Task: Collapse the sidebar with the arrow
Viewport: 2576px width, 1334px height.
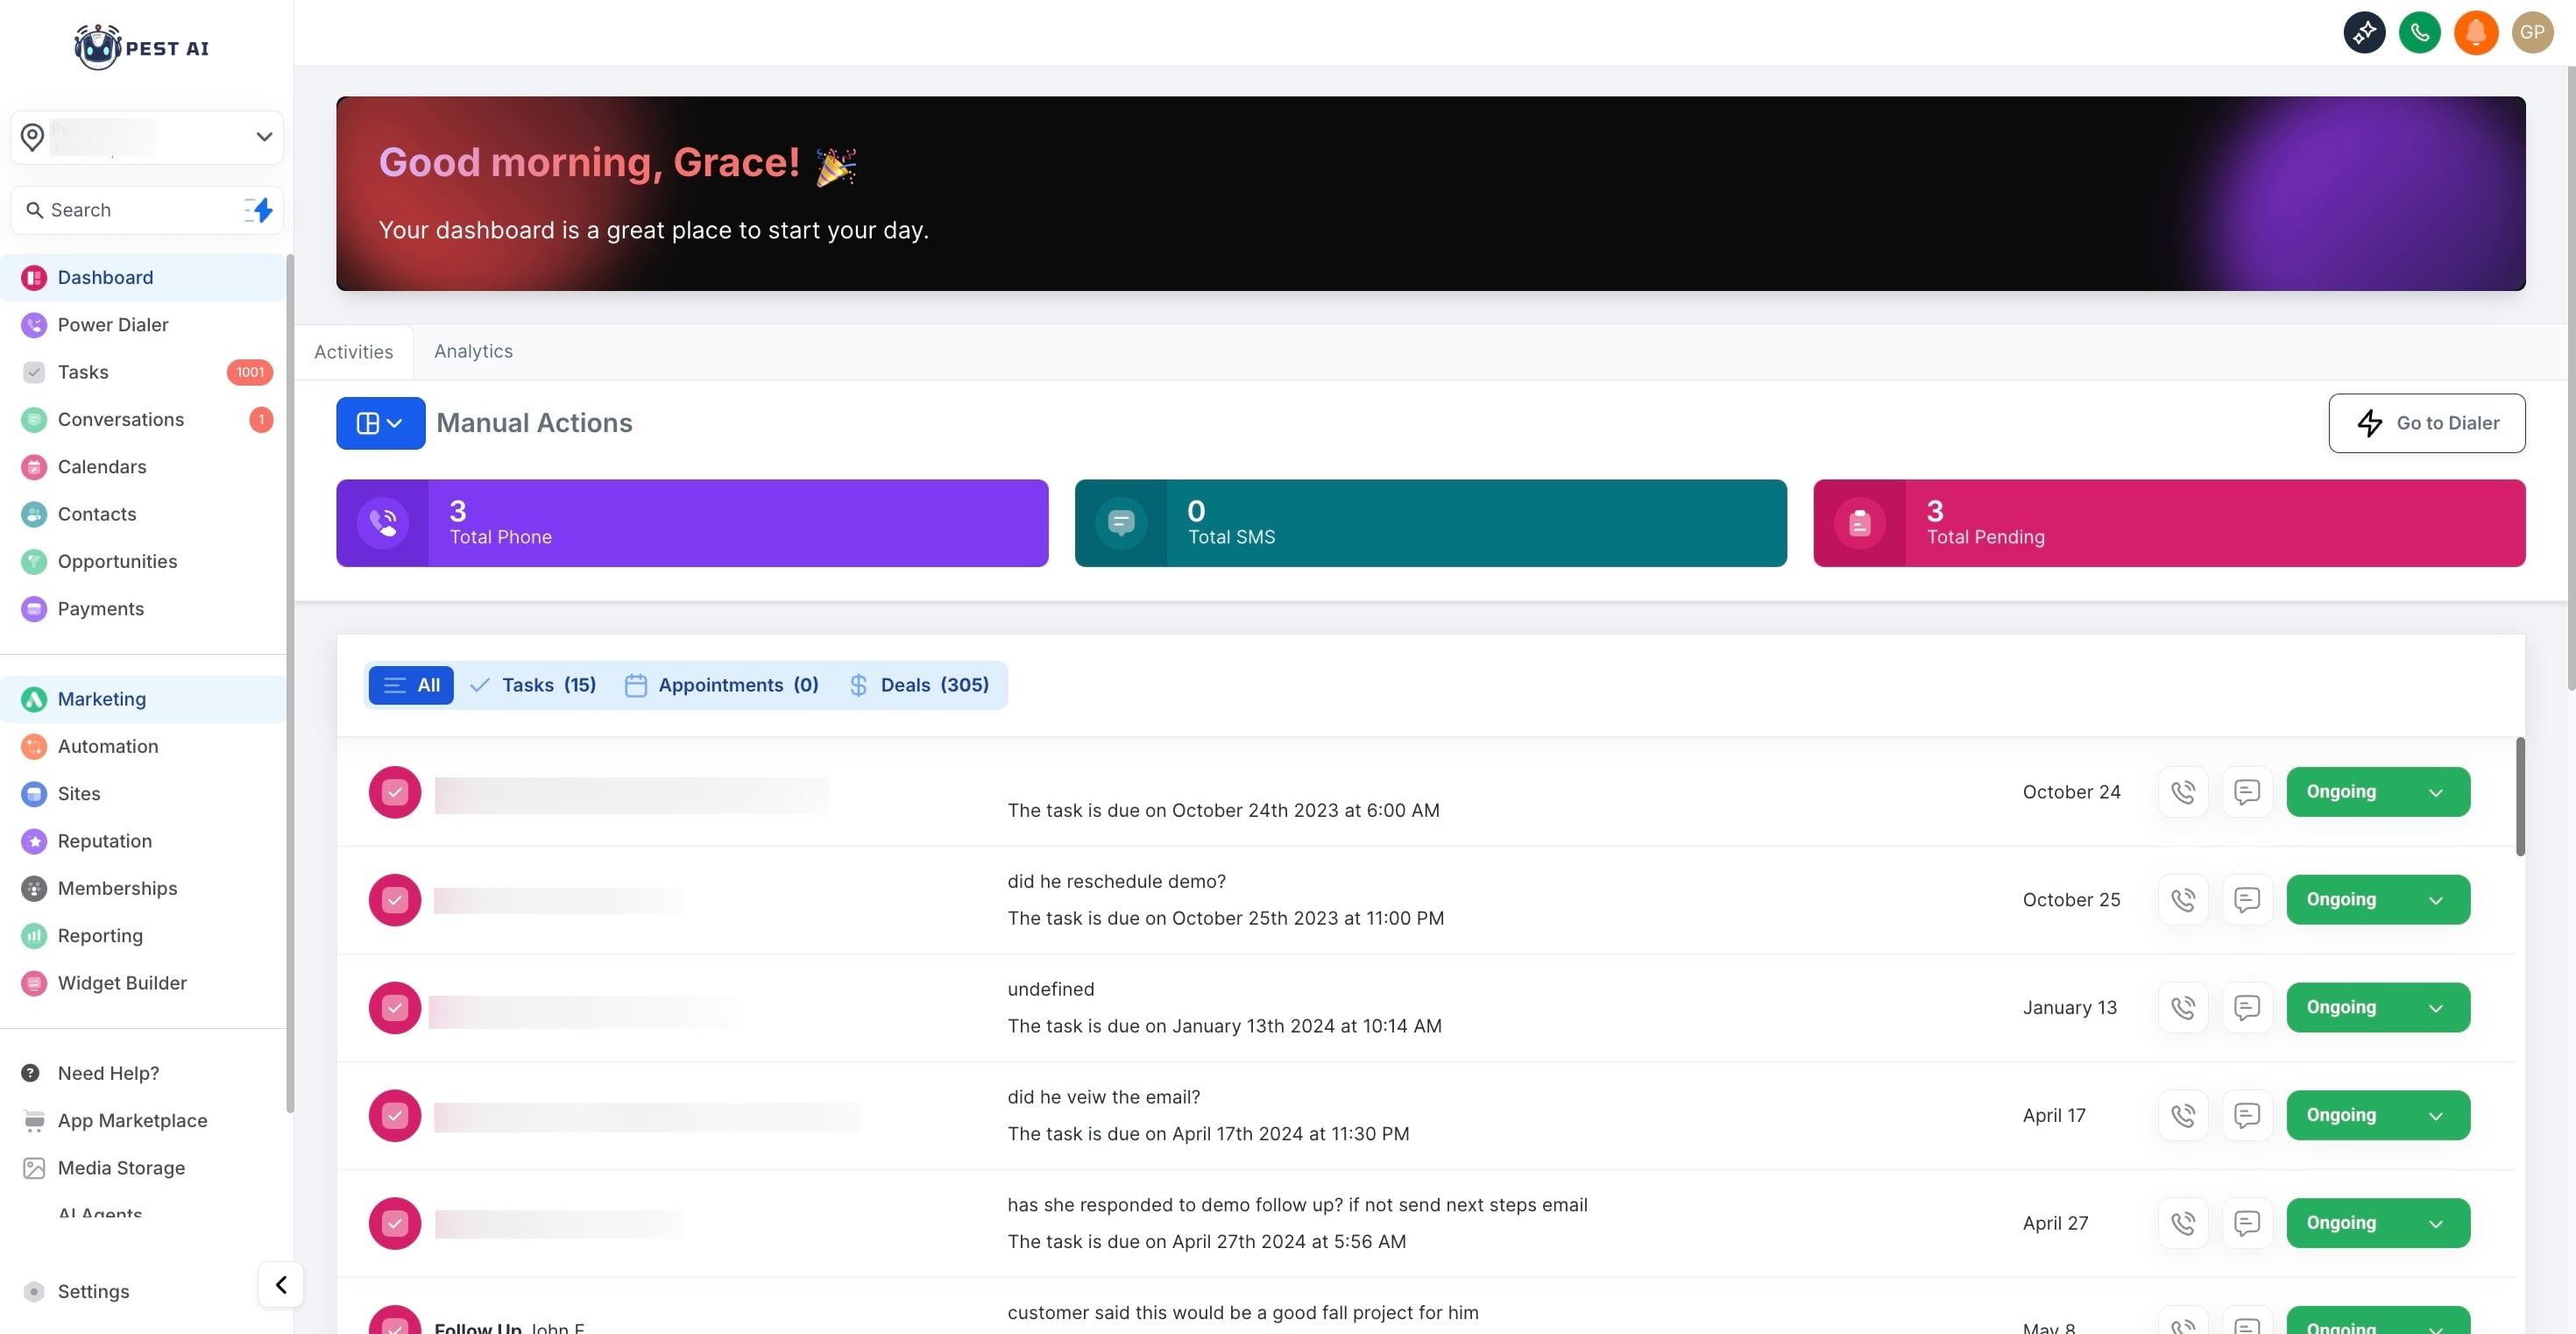Action: tap(281, 1285)
